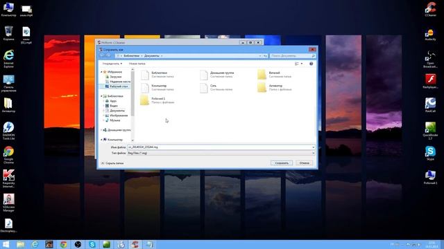Select Рабочий стол in the sidebar
Image resolution: width=444 pixels, height=249 pixels.
point(117,86)
